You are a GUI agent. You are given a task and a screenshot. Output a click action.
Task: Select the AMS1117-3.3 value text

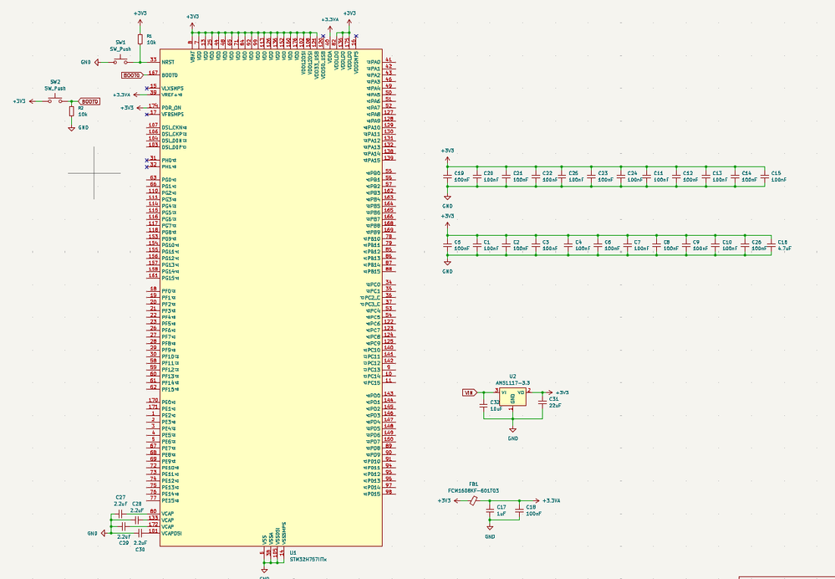pos(512,383)
